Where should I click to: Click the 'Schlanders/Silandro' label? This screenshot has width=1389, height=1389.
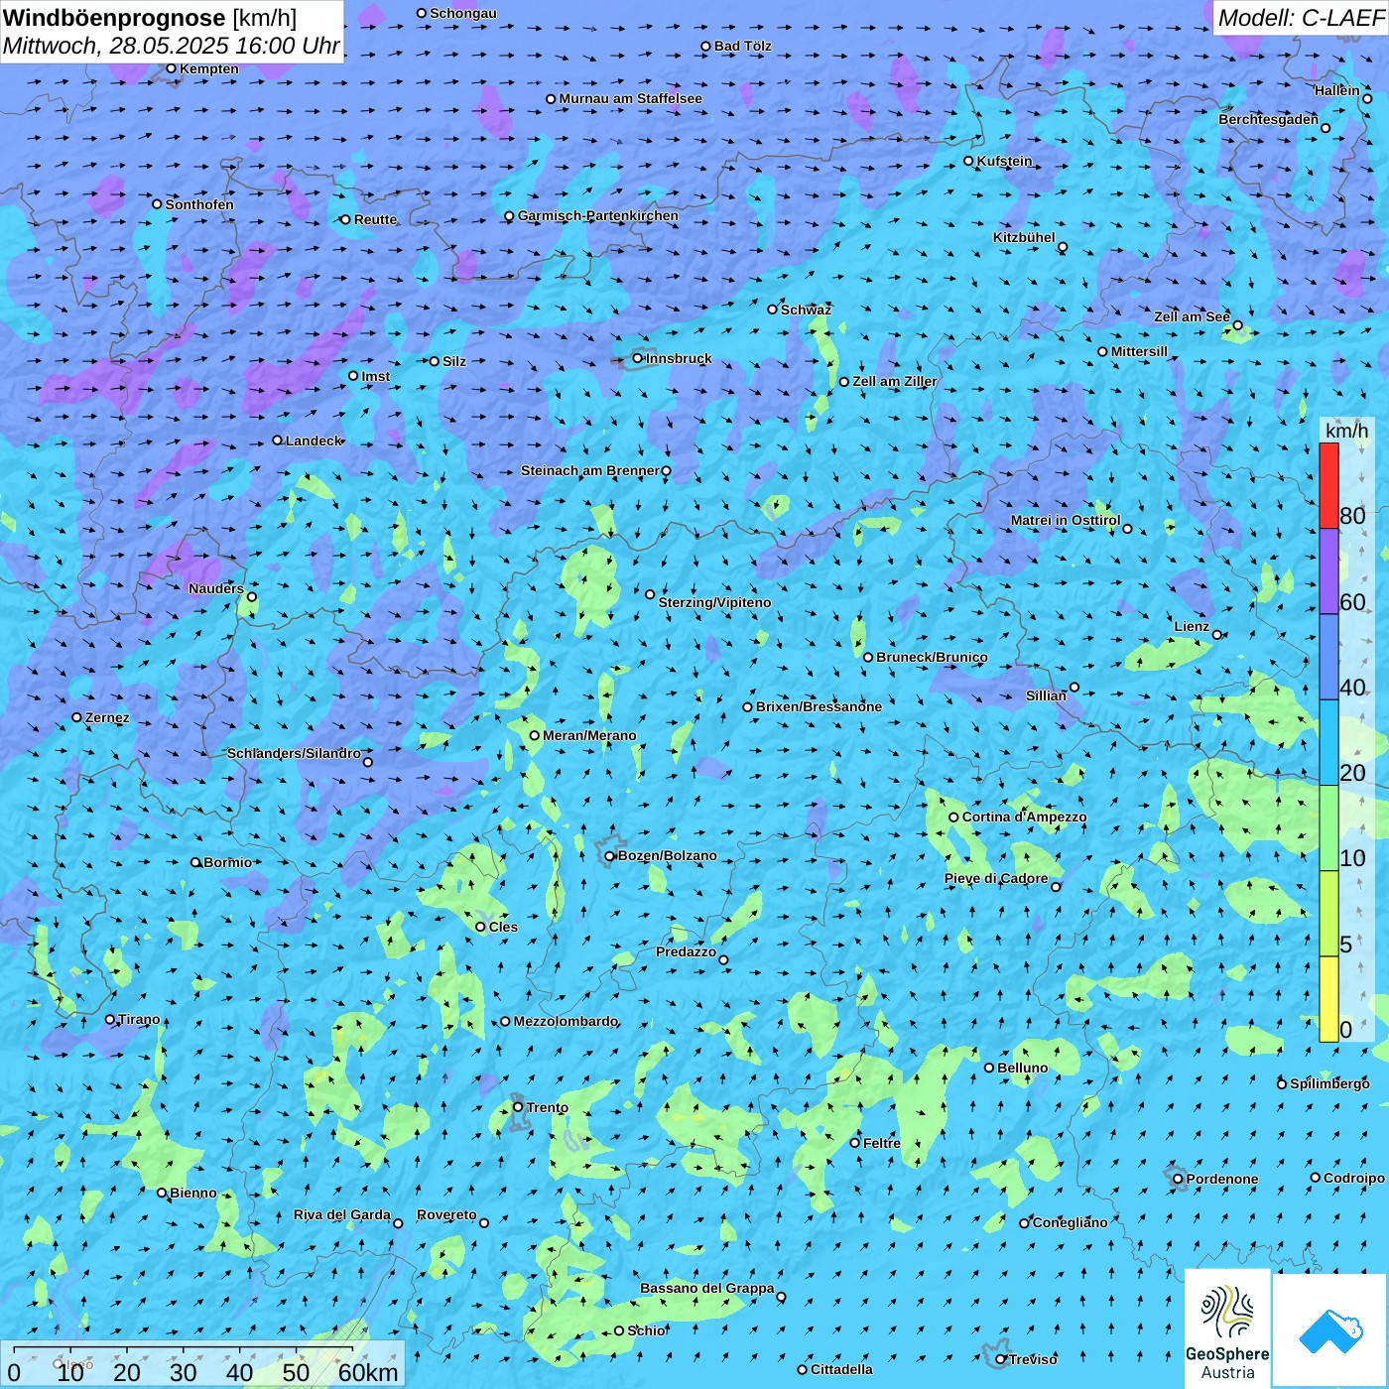point(294,753)
